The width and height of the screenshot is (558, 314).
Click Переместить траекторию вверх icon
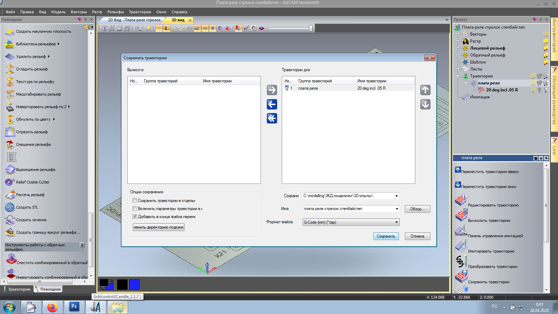tap(458, 170)
